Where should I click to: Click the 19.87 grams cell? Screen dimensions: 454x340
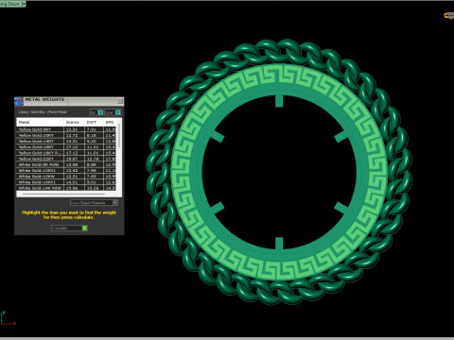74,159
